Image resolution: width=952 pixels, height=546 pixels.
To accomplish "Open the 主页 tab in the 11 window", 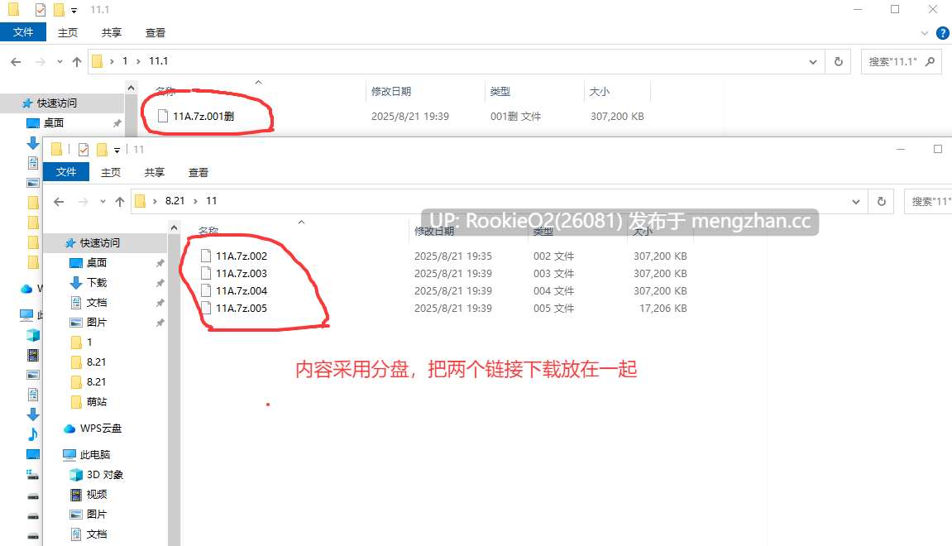I will tap(111, 172).
